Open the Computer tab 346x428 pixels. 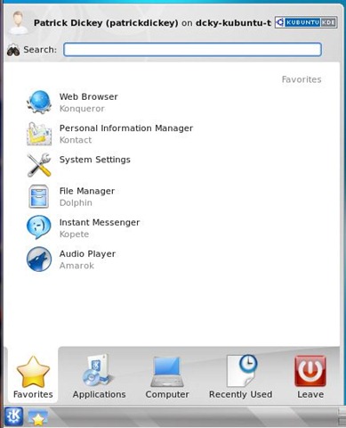point(167,377)
